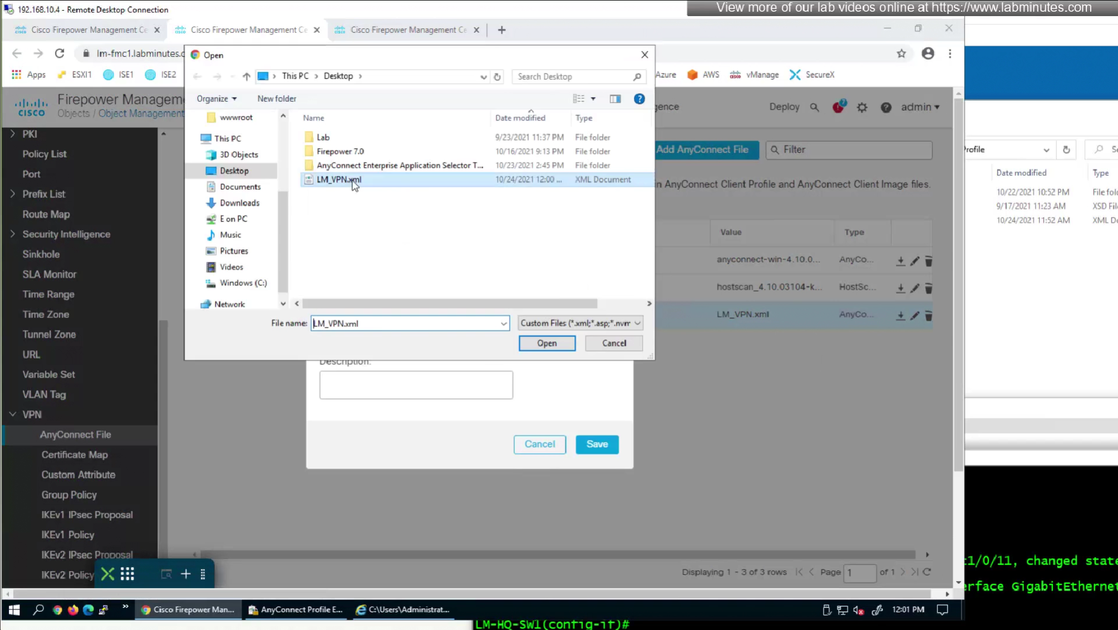Toggle the preview pane icon
The image size is (1118, 630).
615,99
